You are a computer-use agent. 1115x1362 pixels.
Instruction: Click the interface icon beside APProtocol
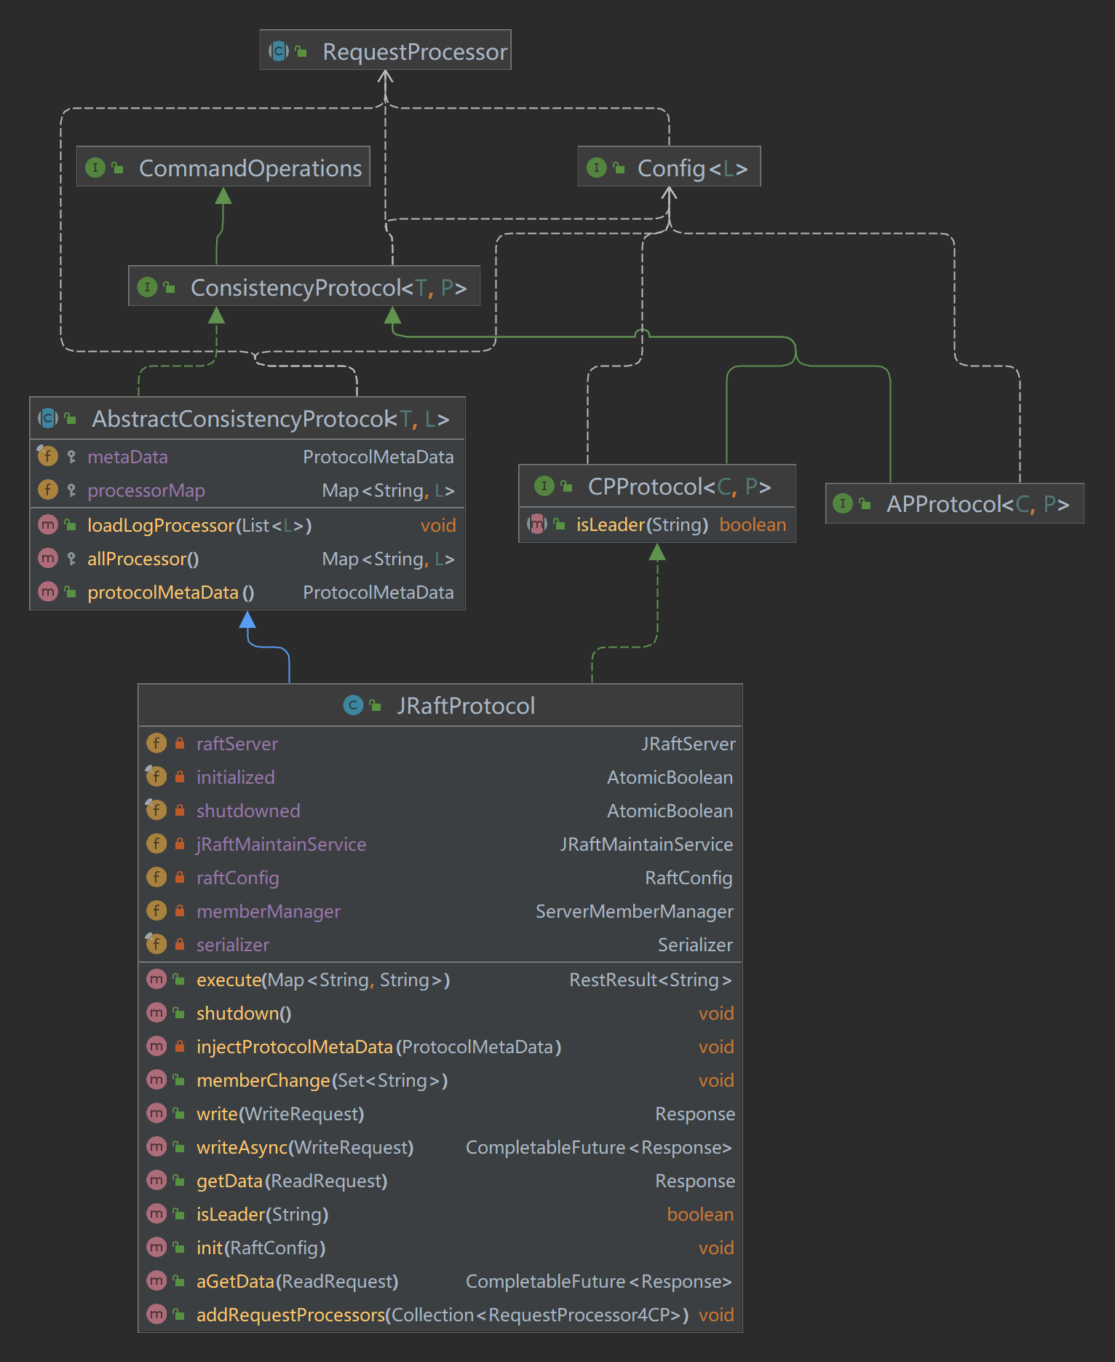tap(843, 503)
